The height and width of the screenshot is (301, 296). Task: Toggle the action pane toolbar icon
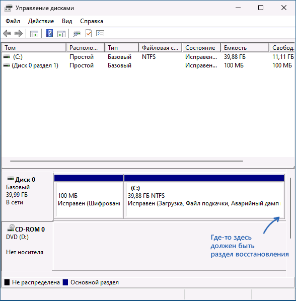(61, 34)
